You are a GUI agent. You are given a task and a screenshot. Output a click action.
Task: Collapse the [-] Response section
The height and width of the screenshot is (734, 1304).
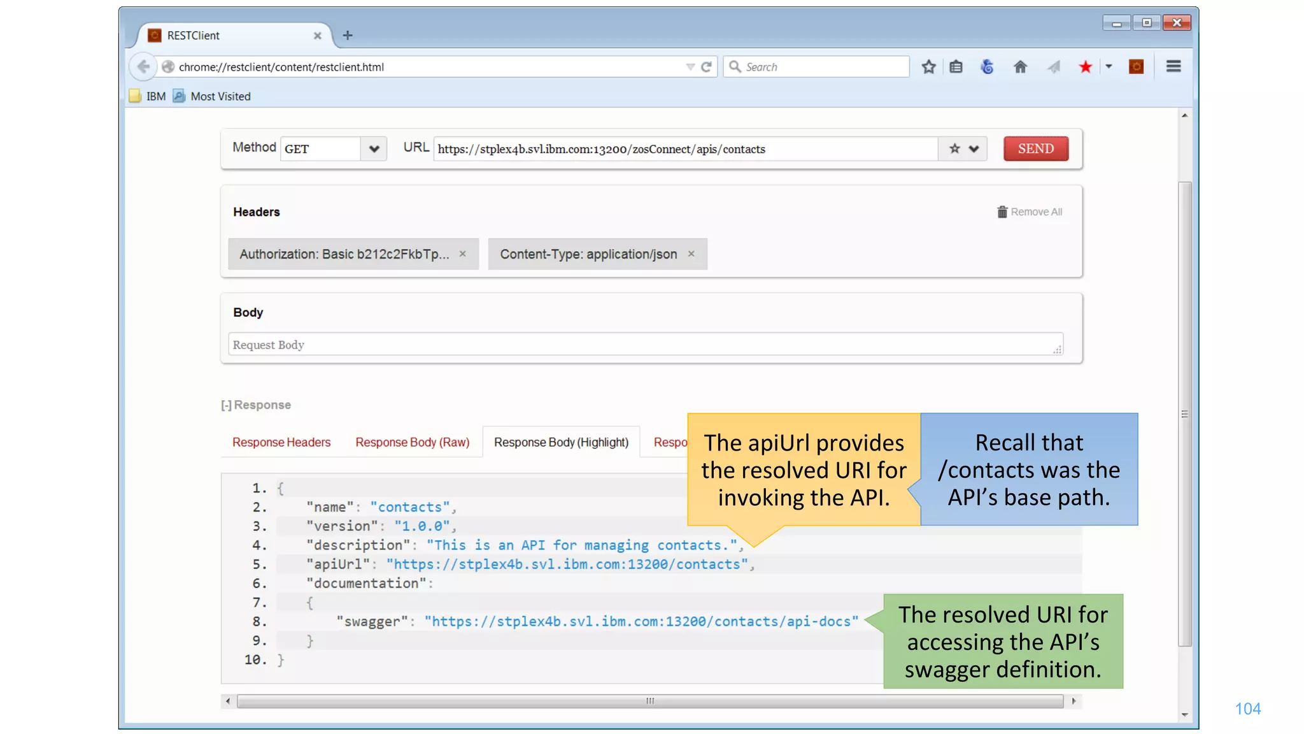(x=256, y=405)
